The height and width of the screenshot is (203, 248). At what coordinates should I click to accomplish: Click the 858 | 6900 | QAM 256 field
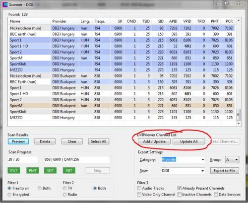pos(77,159)
